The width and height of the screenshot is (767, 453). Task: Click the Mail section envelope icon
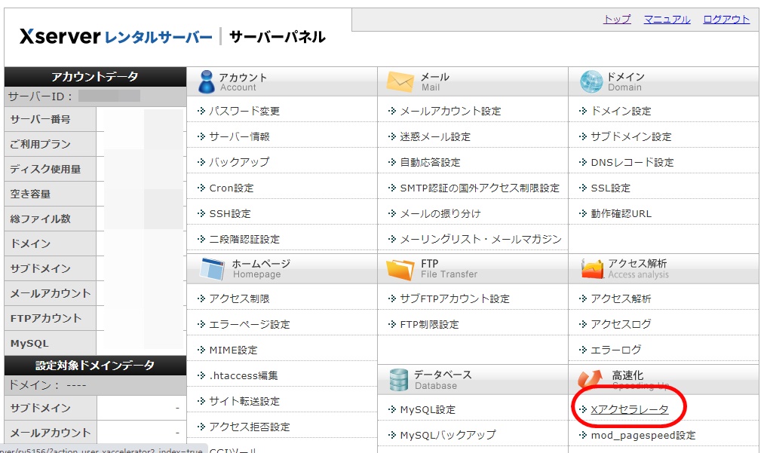[400, 81]
